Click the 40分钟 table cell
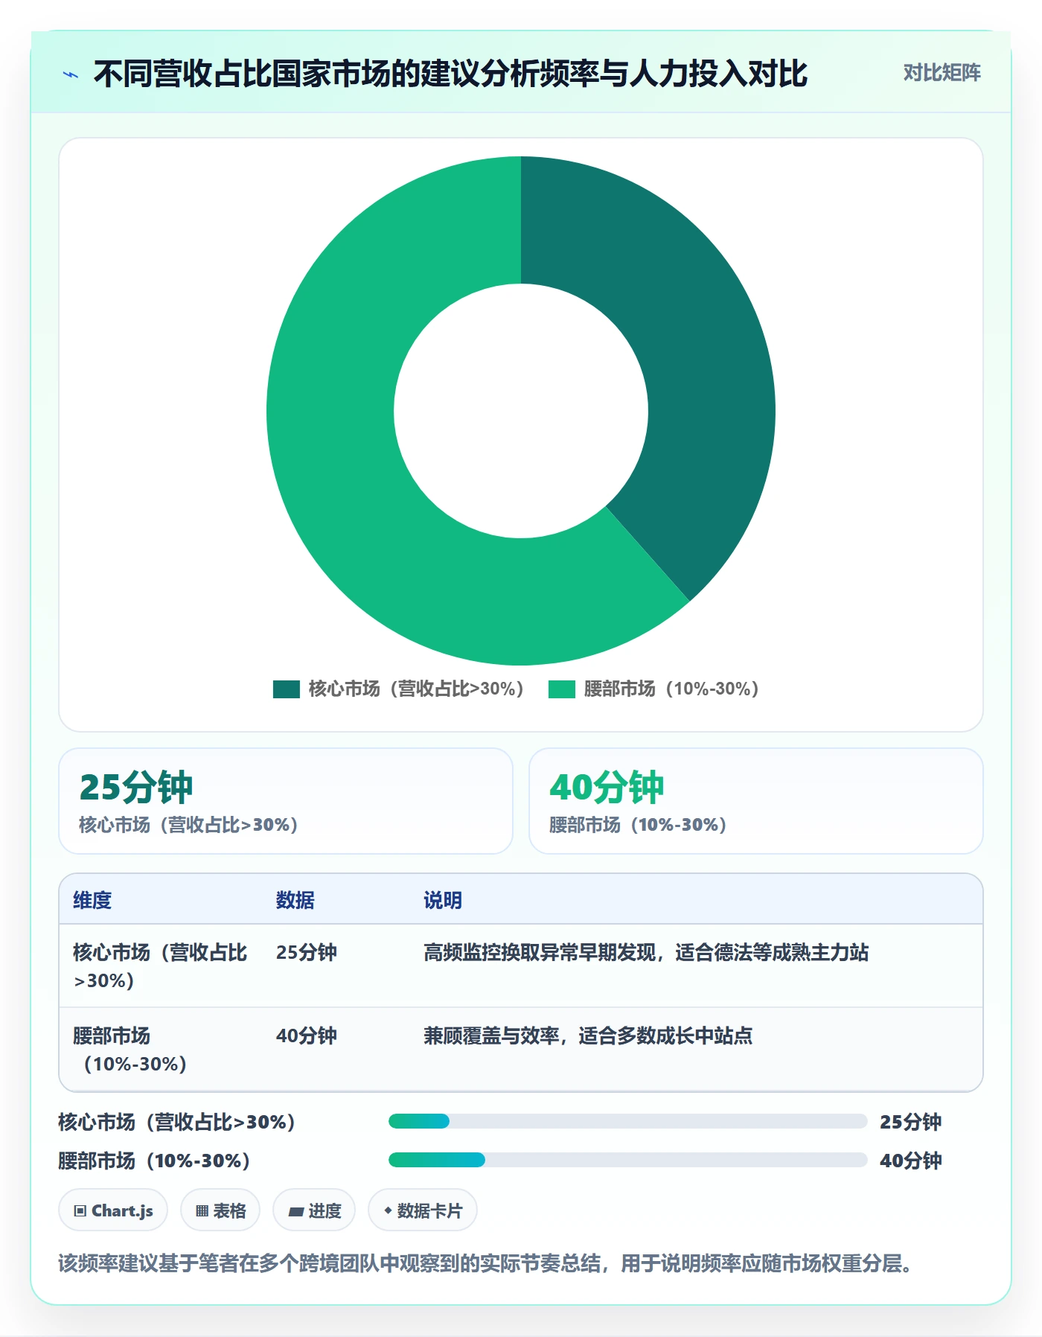The width and height of the screenshot is (1042, 1337). (x=307, y=1036)
